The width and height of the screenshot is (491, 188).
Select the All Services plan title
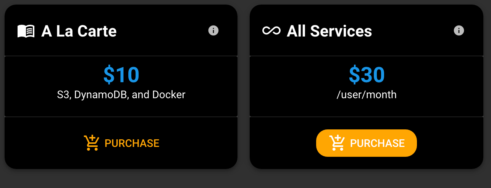329,31
